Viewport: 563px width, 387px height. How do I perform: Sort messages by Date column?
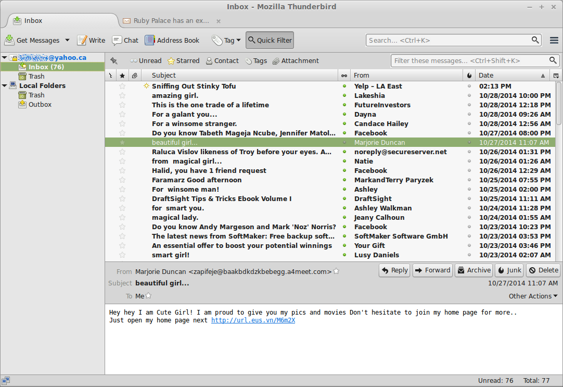pos(513,76)
